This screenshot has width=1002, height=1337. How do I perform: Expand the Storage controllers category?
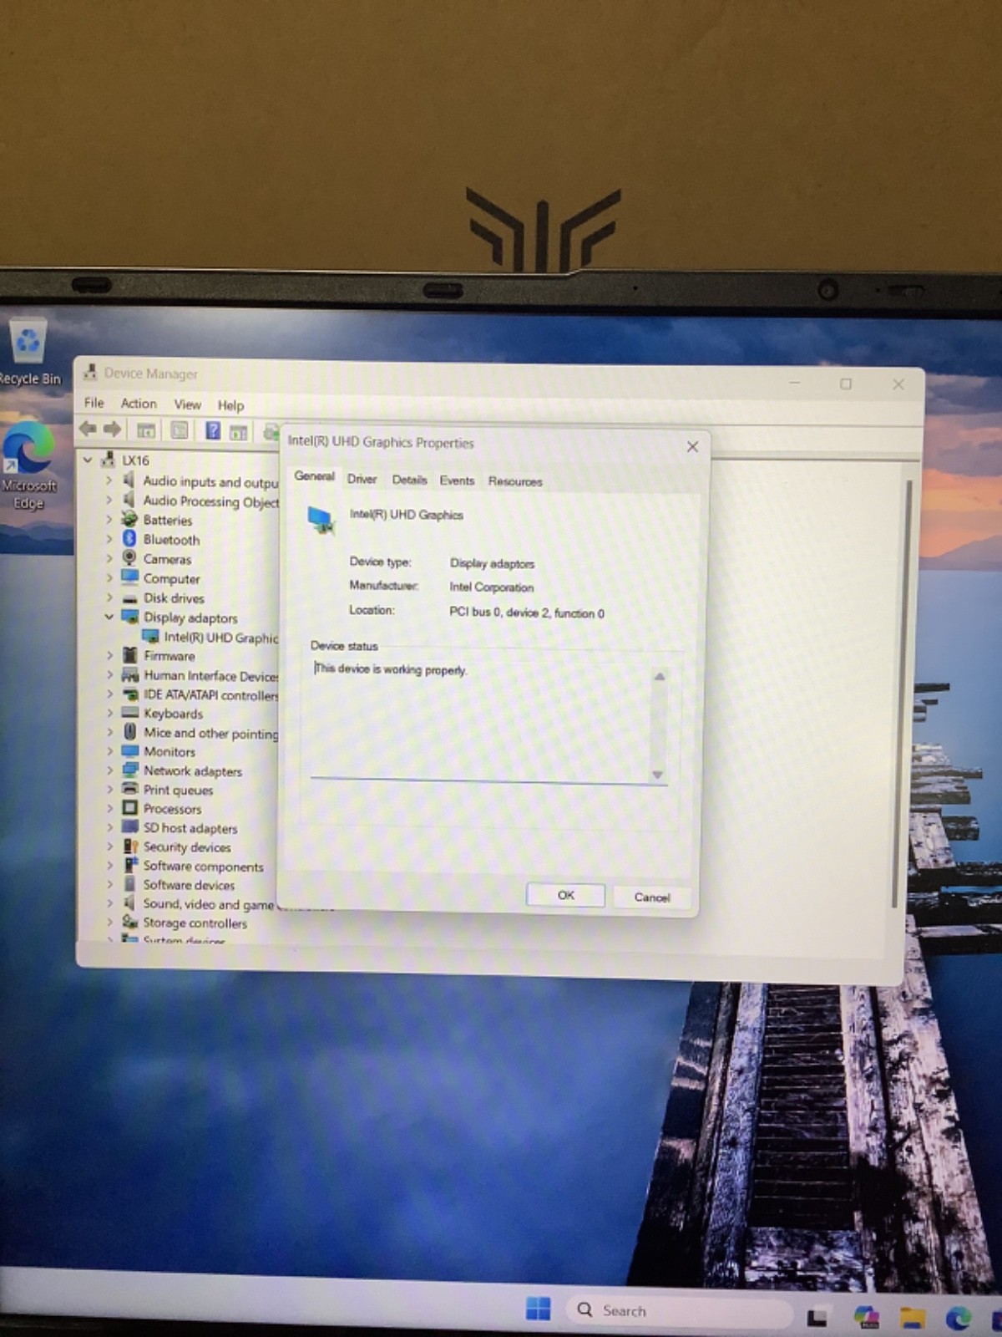[x=109, y=923]
